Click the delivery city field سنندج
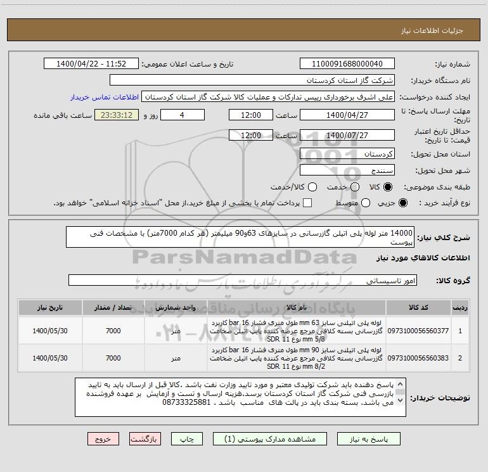 click(x=347, y=170)
